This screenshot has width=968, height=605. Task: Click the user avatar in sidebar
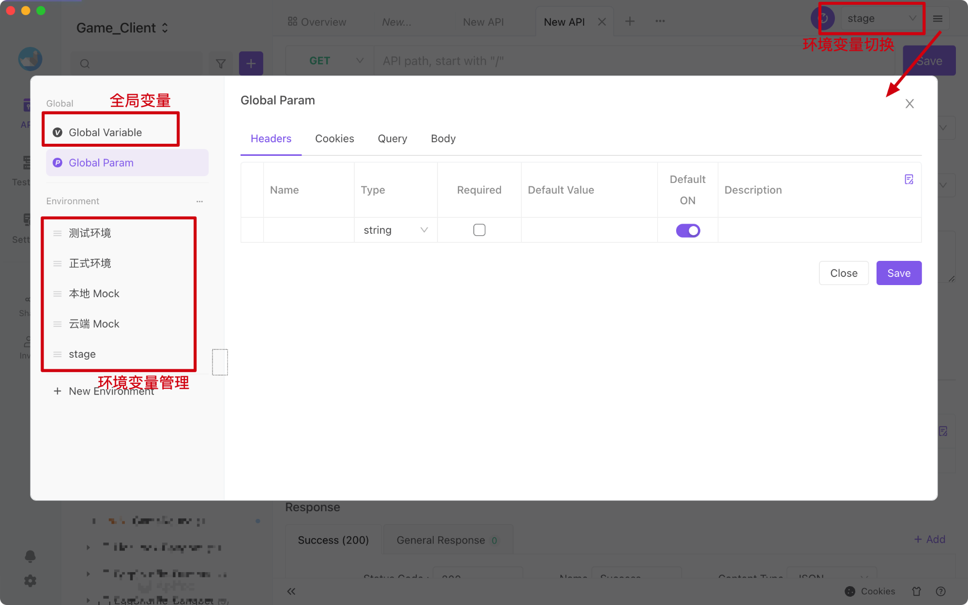(x=30, y=59)
